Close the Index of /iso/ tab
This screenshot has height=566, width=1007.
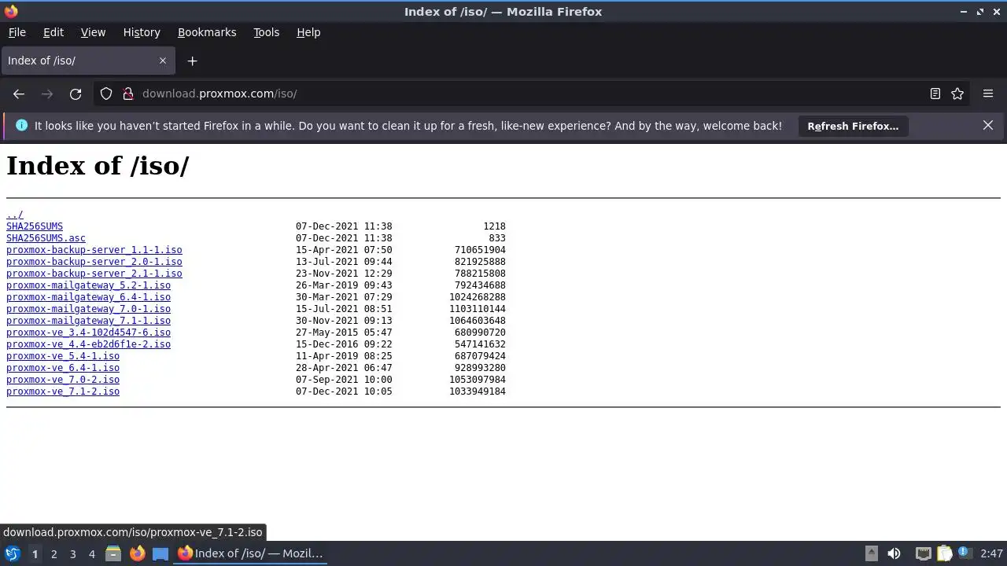pyautogui.click(x=163, y=61)
